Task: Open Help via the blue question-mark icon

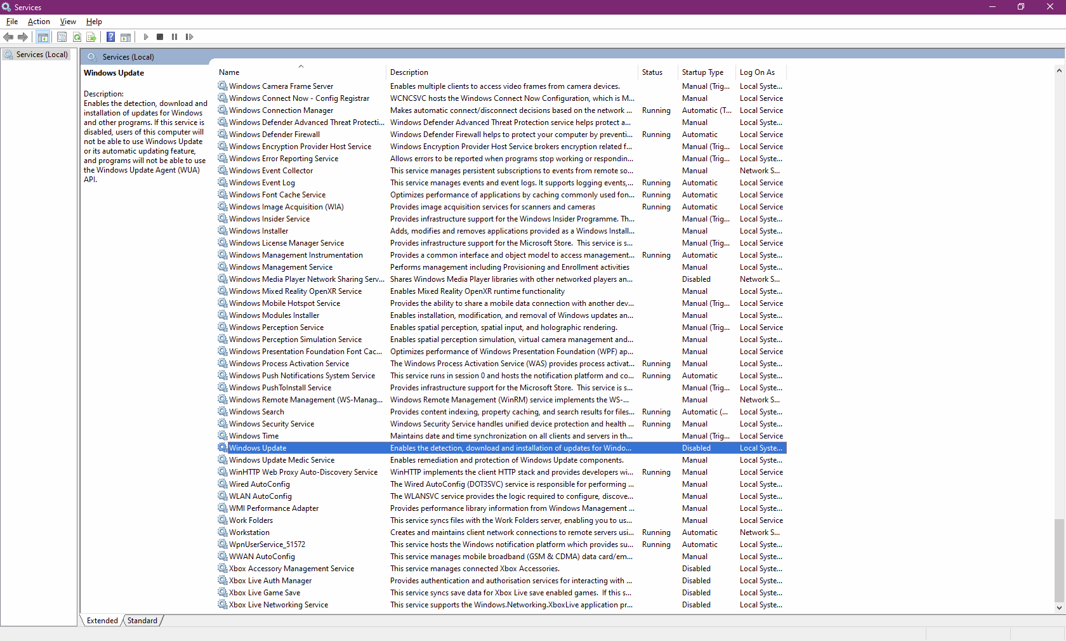Action: [110, 37]
